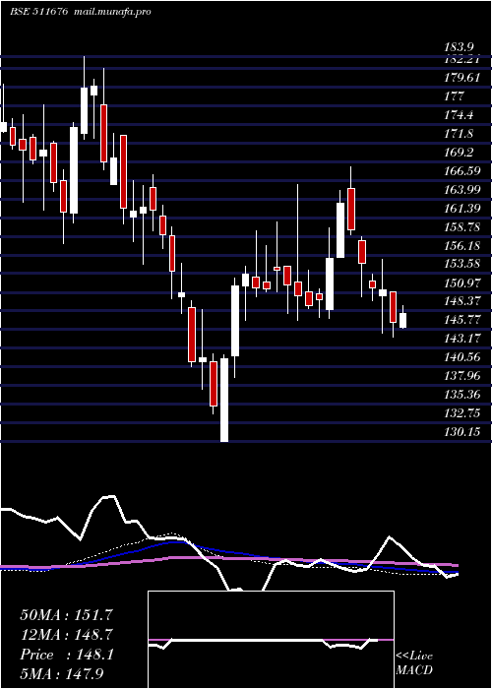Select the 177 price level label
Screen dimensions: 492x689
455,96
